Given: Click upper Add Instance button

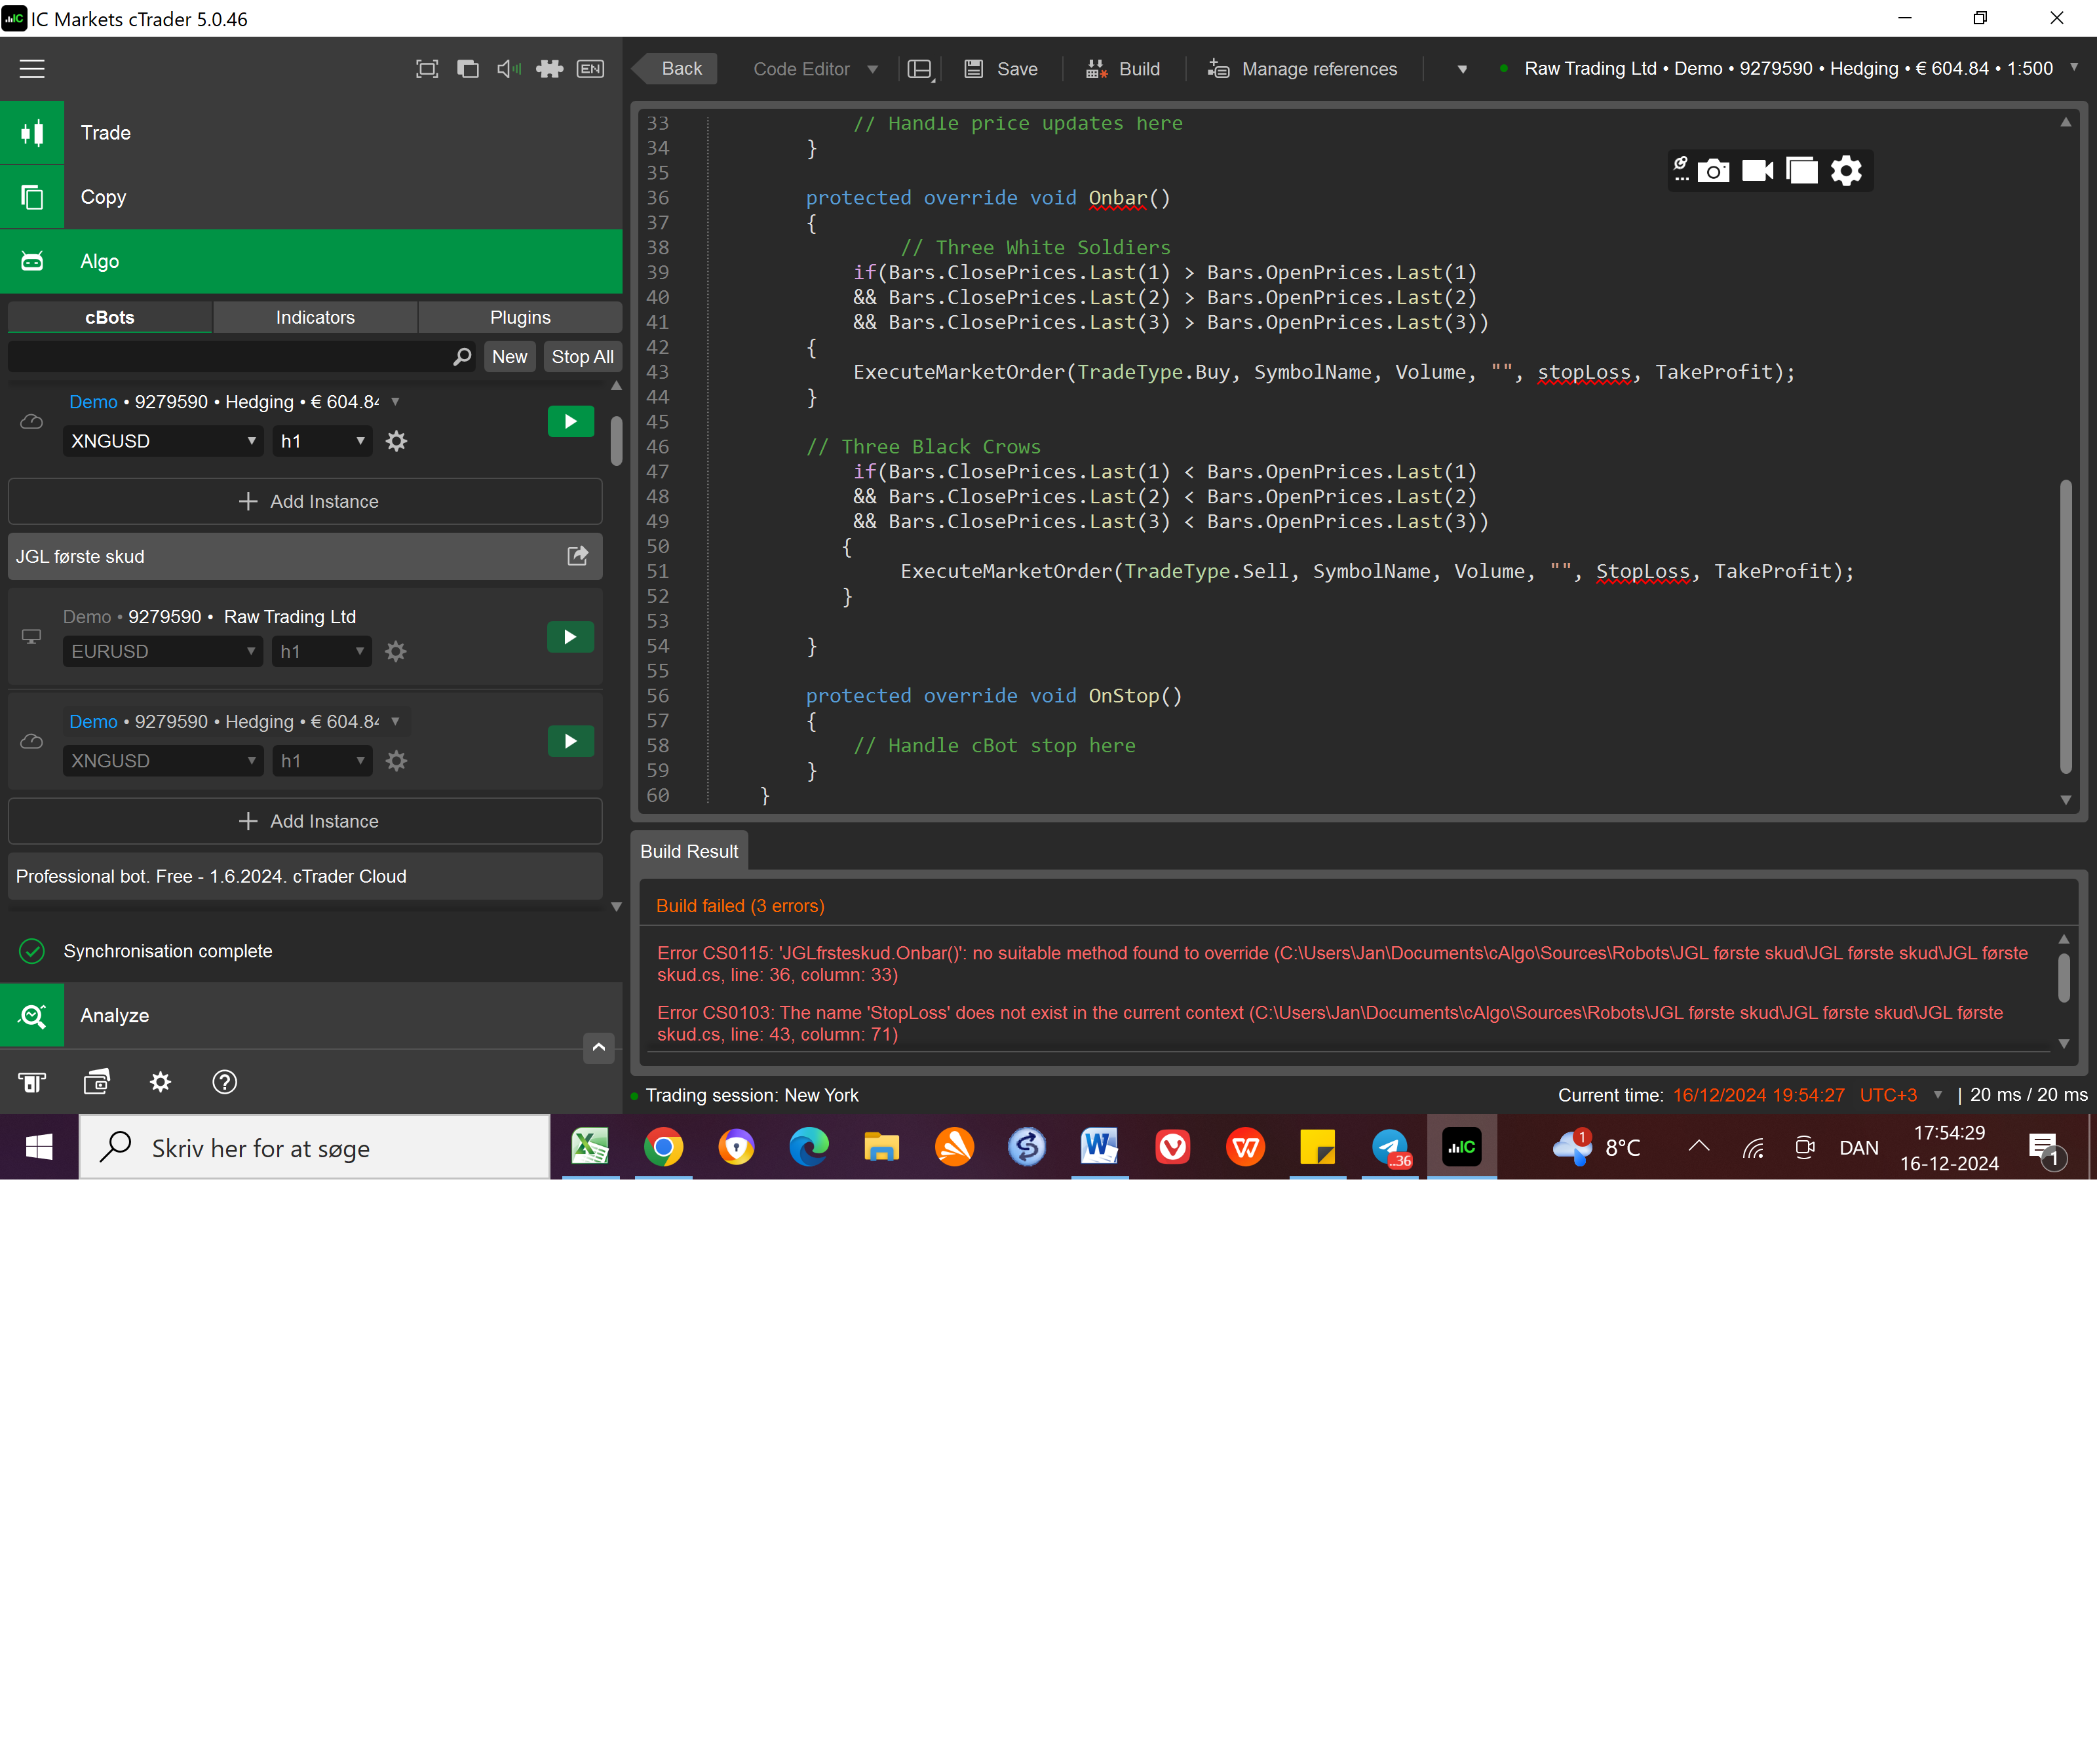Looking at the screenshot, I should pyautogui.click(x=305, y=501).
